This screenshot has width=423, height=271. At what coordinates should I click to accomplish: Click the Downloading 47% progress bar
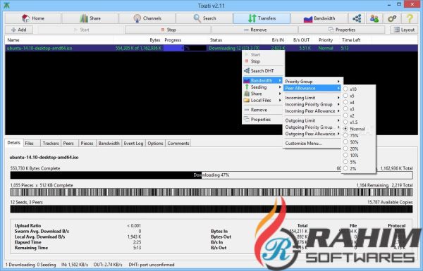tap(211, 175)
